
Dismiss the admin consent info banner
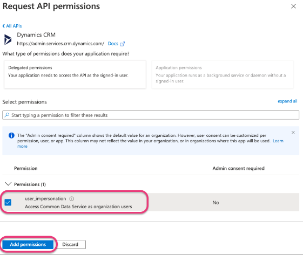pyautogui.click(x=293, y=133)
